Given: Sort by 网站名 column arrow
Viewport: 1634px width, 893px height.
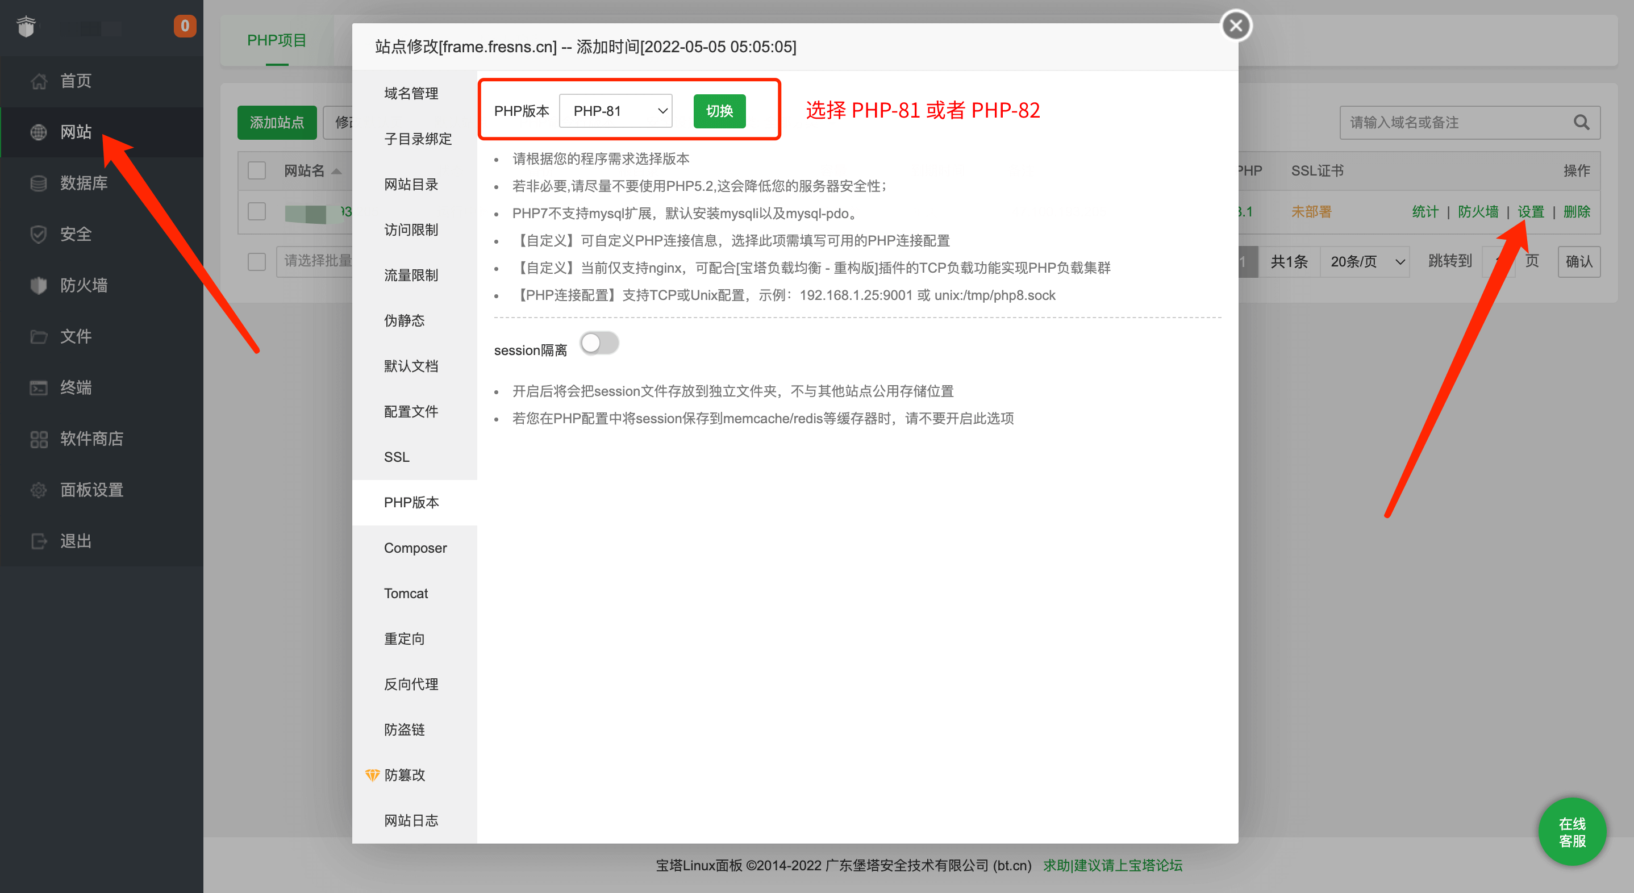Looking at the screenshot, I should tap(337, 171).
